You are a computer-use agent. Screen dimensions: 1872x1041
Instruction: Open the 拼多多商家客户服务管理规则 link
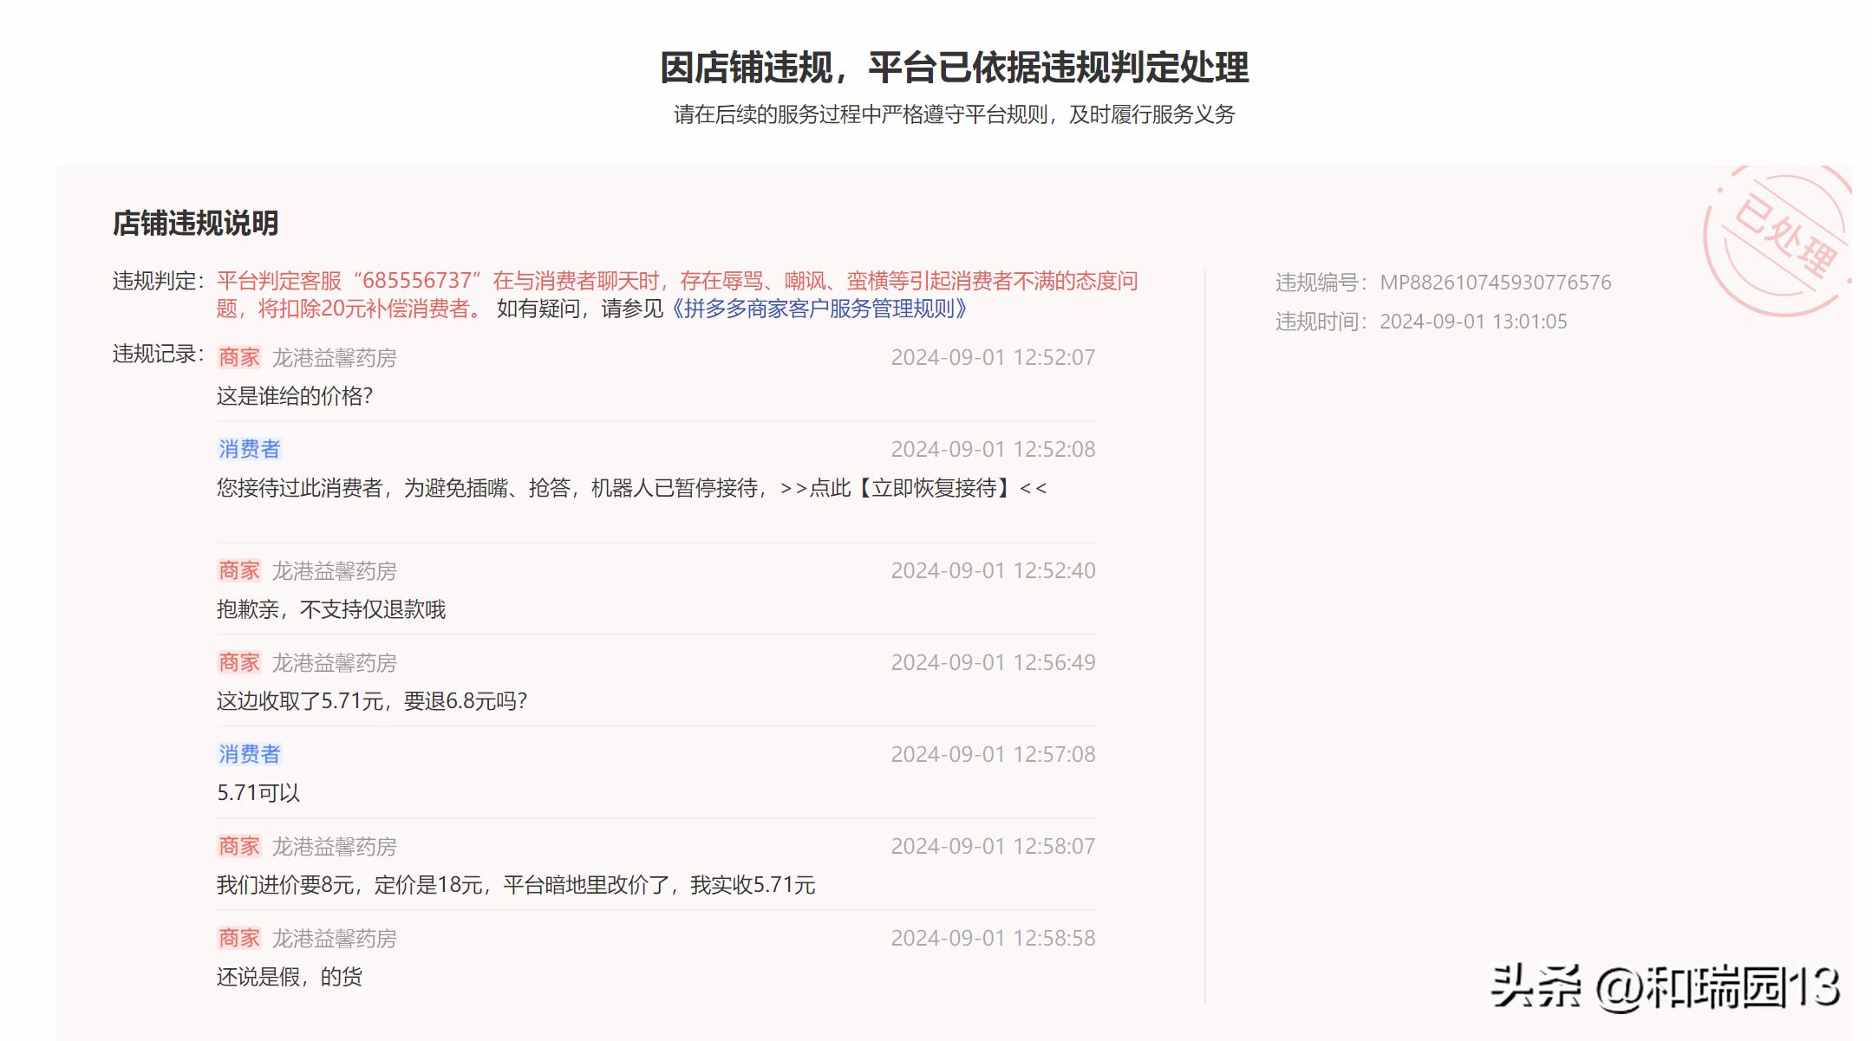(x=819, y=309)
